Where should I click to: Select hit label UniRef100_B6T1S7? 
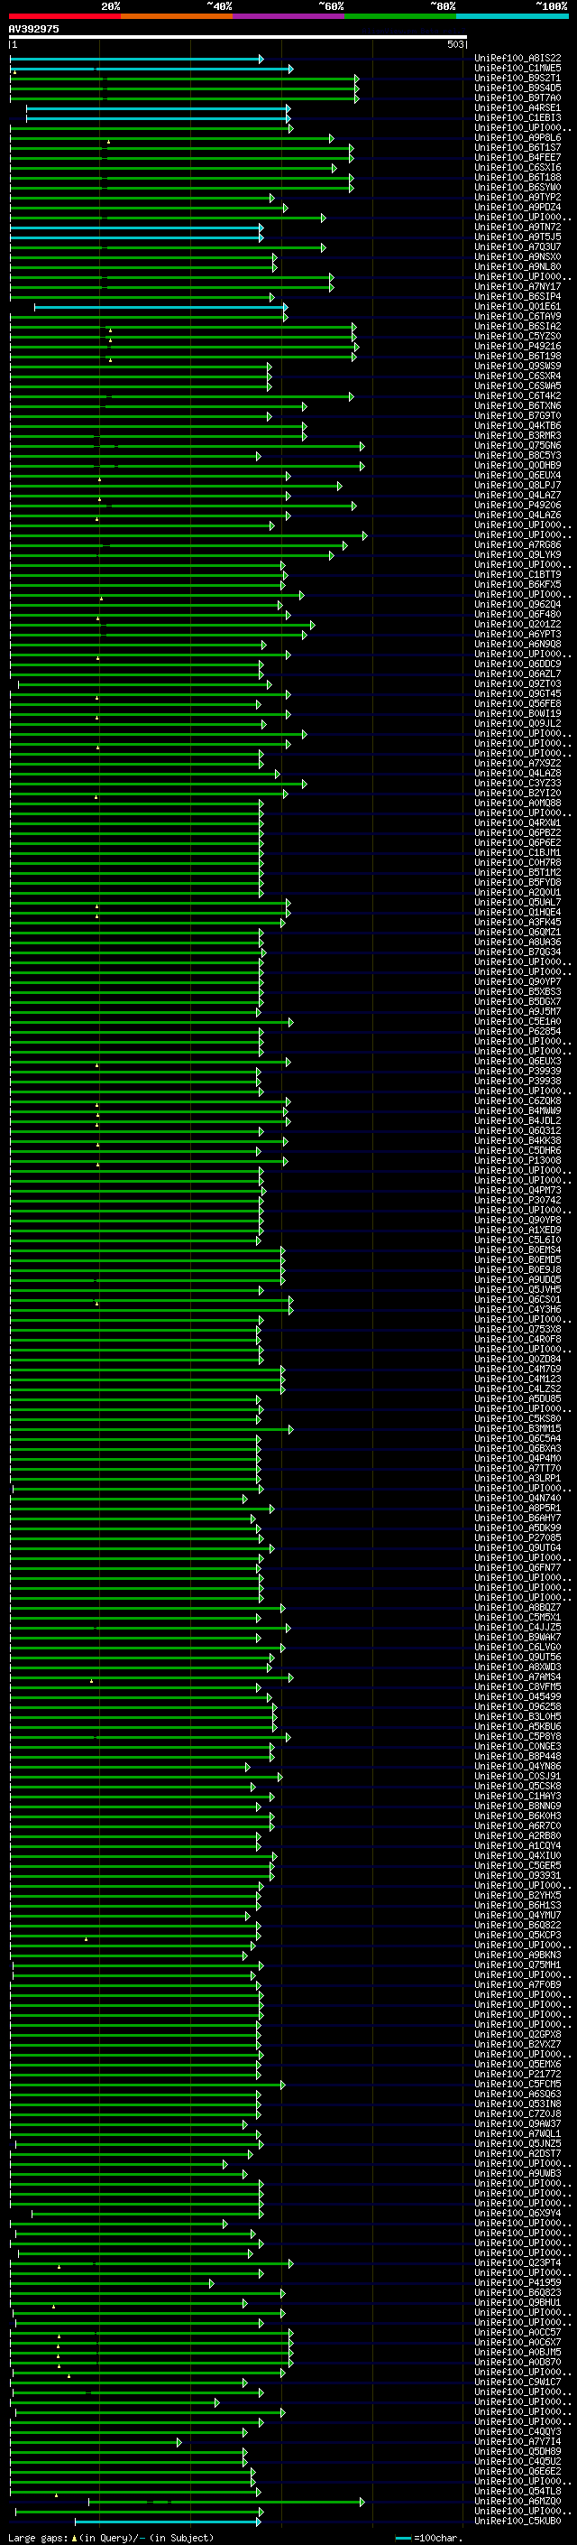[x=517, y=148]
